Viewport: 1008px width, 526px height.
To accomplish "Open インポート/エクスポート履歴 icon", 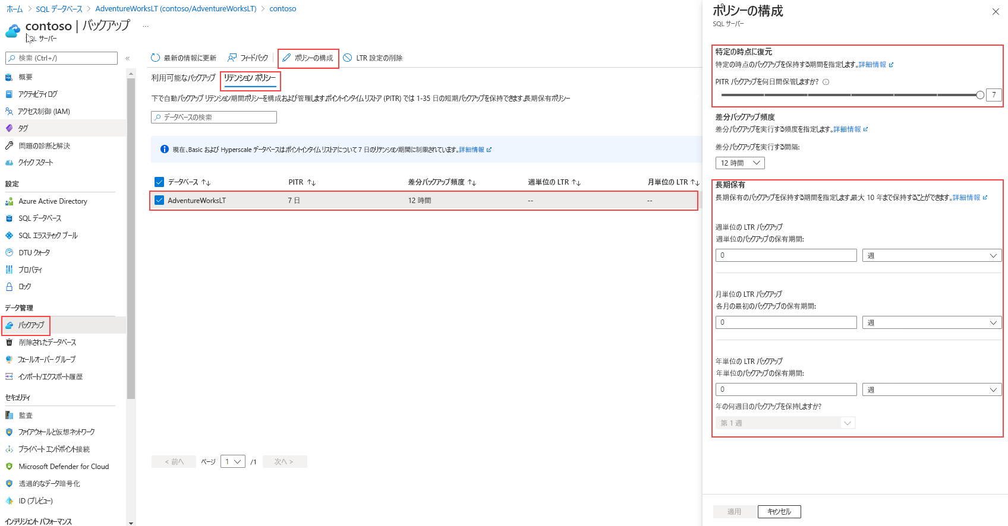I will coord(9,377).
